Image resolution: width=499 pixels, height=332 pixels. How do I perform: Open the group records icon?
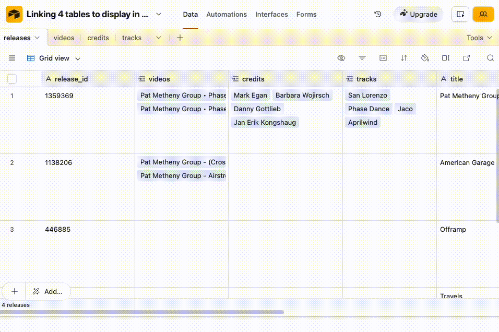click(x=383, y=58)
